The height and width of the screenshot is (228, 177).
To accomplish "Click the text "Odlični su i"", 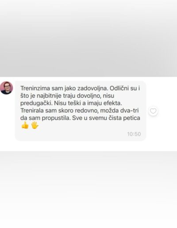I will tap(125, 88).
